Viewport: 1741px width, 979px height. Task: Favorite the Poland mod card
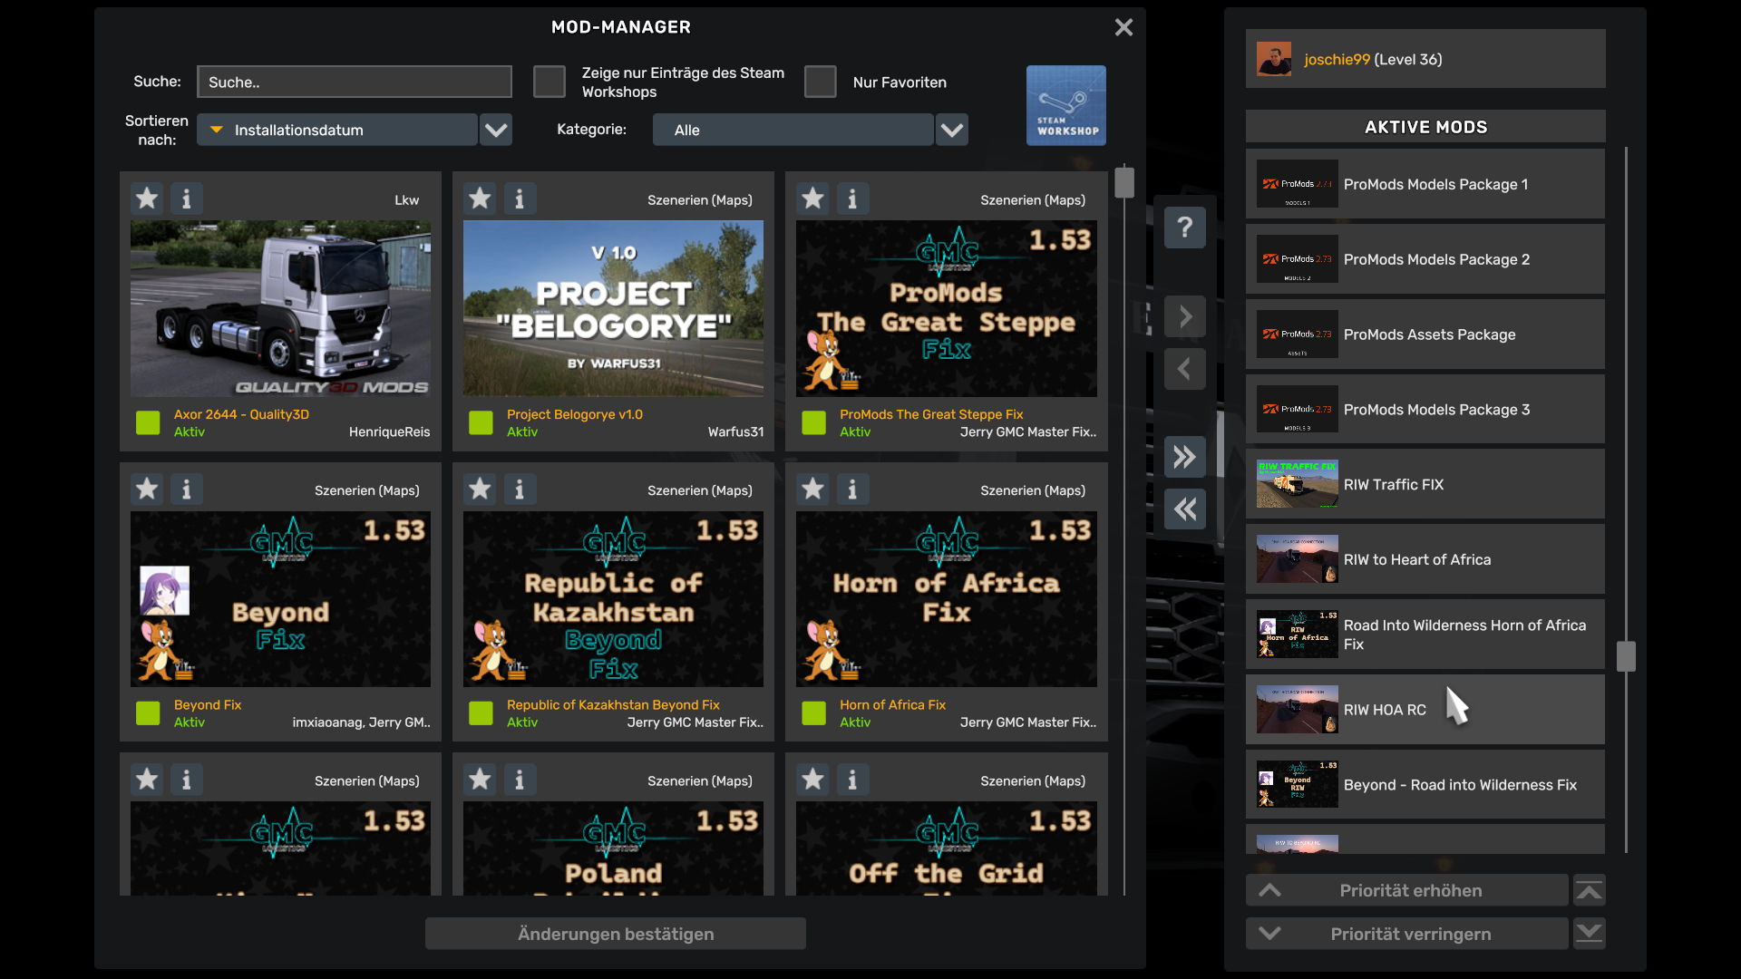tap(480, 780)
